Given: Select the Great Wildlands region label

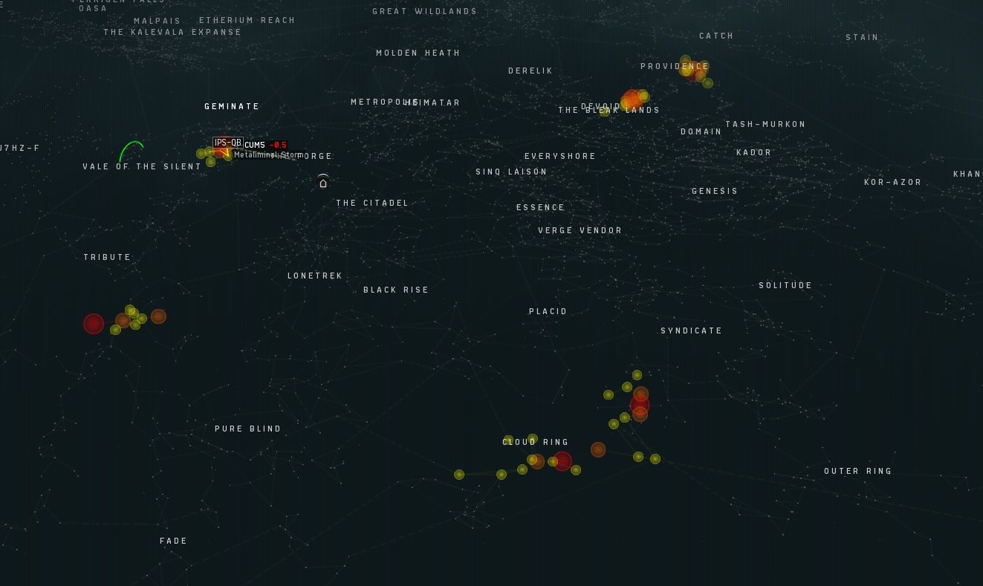Looking at the screenshot, I should pos(424,11).
